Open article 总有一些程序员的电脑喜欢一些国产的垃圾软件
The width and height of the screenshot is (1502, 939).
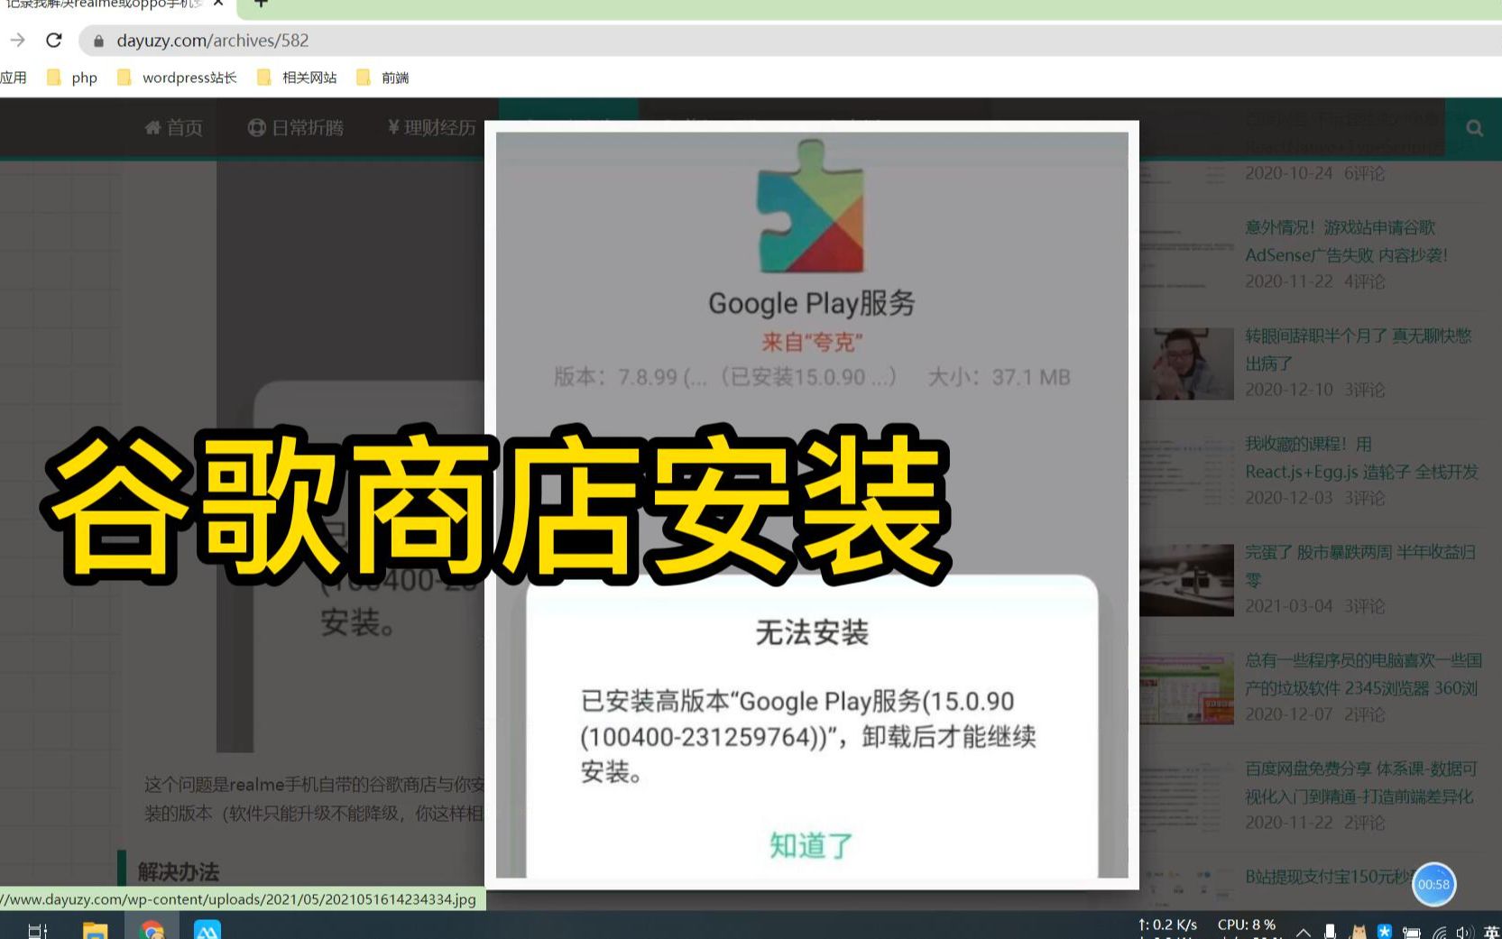pyautogui.click(x=1363, y=674)
